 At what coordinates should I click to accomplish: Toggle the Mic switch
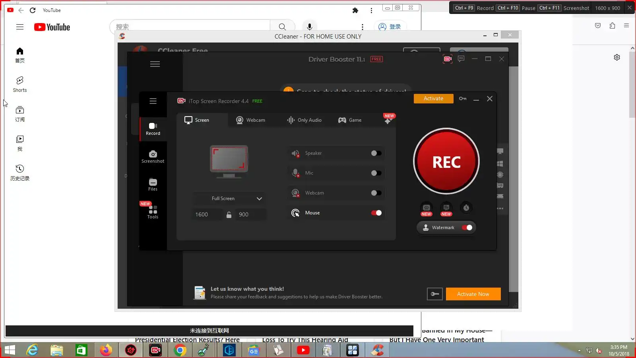coord(376,173)
